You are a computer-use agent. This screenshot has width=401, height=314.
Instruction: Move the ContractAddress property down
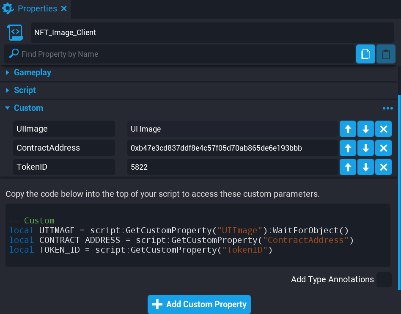tap(365, 148)
